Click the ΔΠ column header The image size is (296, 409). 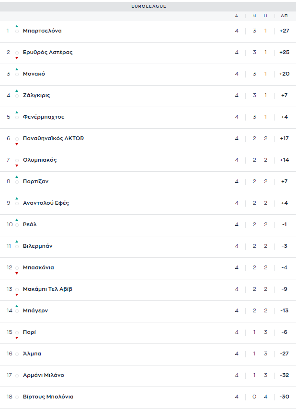tap(284, 16)
